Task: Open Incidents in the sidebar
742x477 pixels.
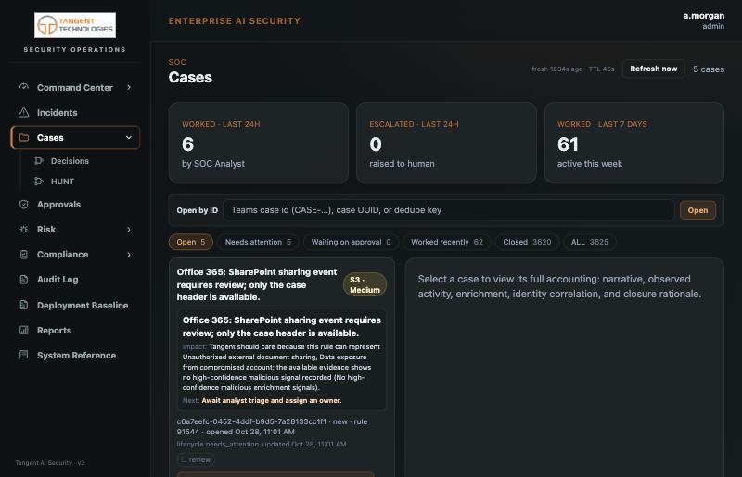Action: [x=75, y=112]
